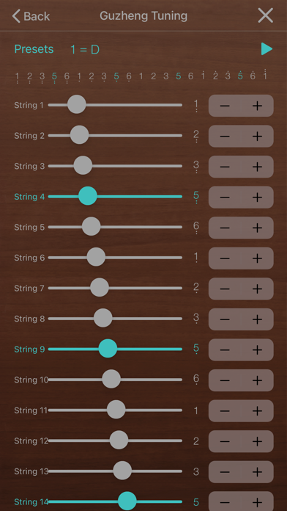Close the Guzheng Tuning screen with the X
Viewport: 287px width, 511px height.
[265, 15]
